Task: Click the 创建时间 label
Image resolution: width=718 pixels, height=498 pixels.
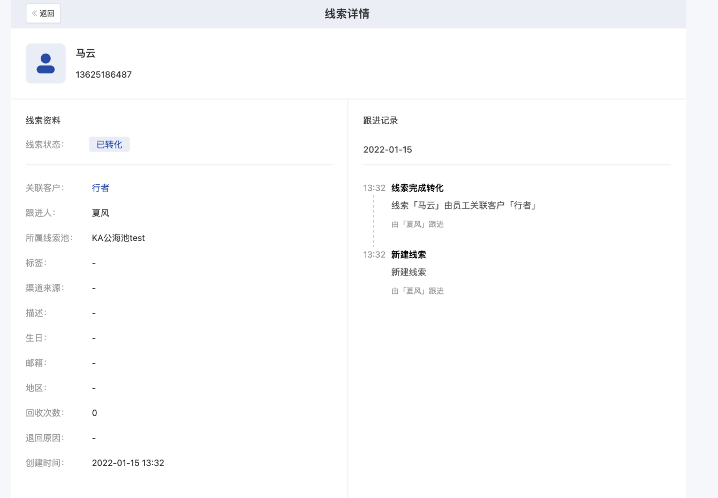Action: tap(45, 463)
